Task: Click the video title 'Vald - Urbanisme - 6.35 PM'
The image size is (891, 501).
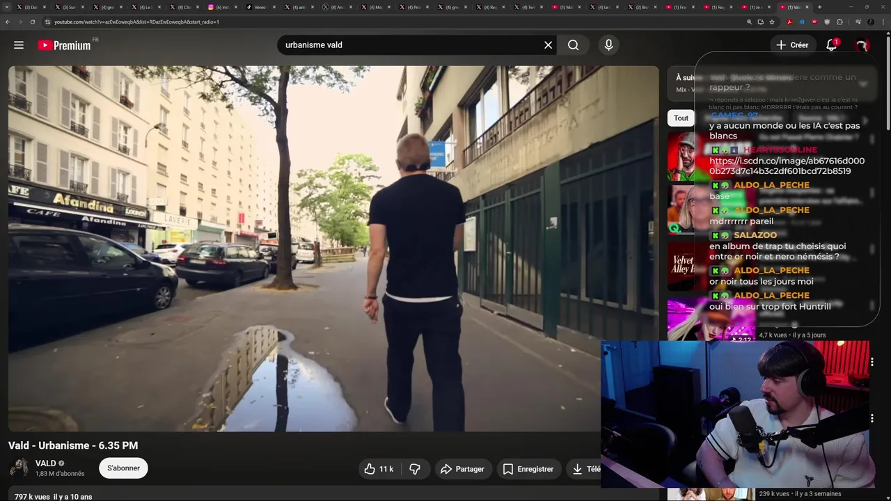Action: (x=73, y=445)
